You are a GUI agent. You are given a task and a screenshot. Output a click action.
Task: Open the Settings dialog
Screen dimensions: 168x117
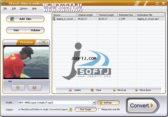click(x=108, y=103)
